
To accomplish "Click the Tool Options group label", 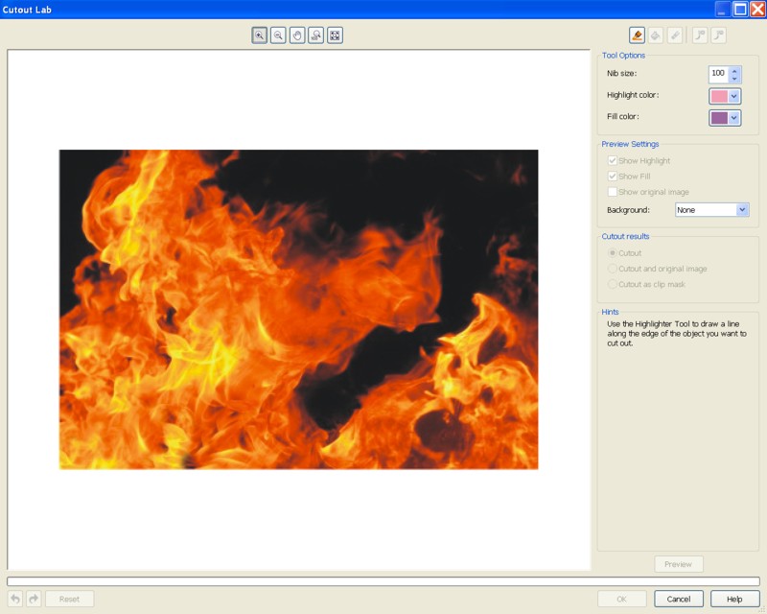I will [x=624, y=56].
